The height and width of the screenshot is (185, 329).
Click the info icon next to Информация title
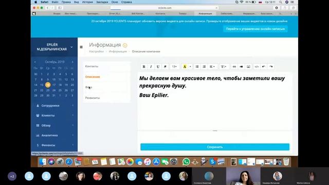pyautogui.click(x=125, y=45)
